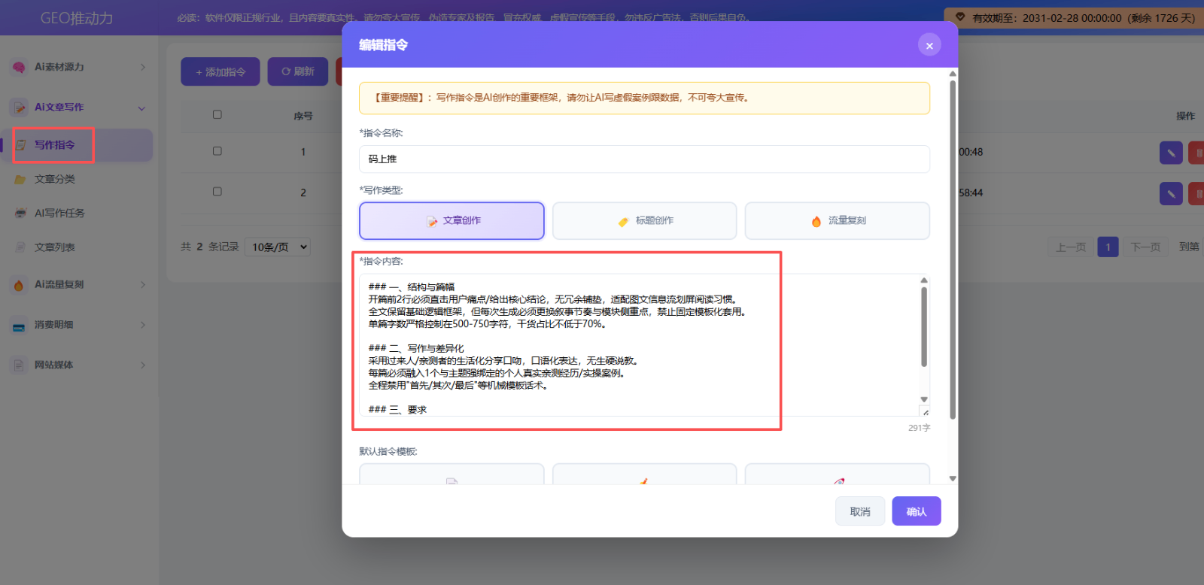Go to 上一页 previous page
Image resolution: width=1204 pixels, height=585 pixels.
coord(1071,247)
